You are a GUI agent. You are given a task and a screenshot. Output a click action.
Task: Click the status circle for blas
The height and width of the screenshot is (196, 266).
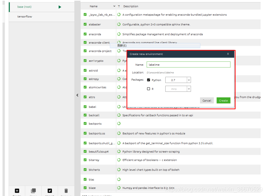(x=119, y=180)
